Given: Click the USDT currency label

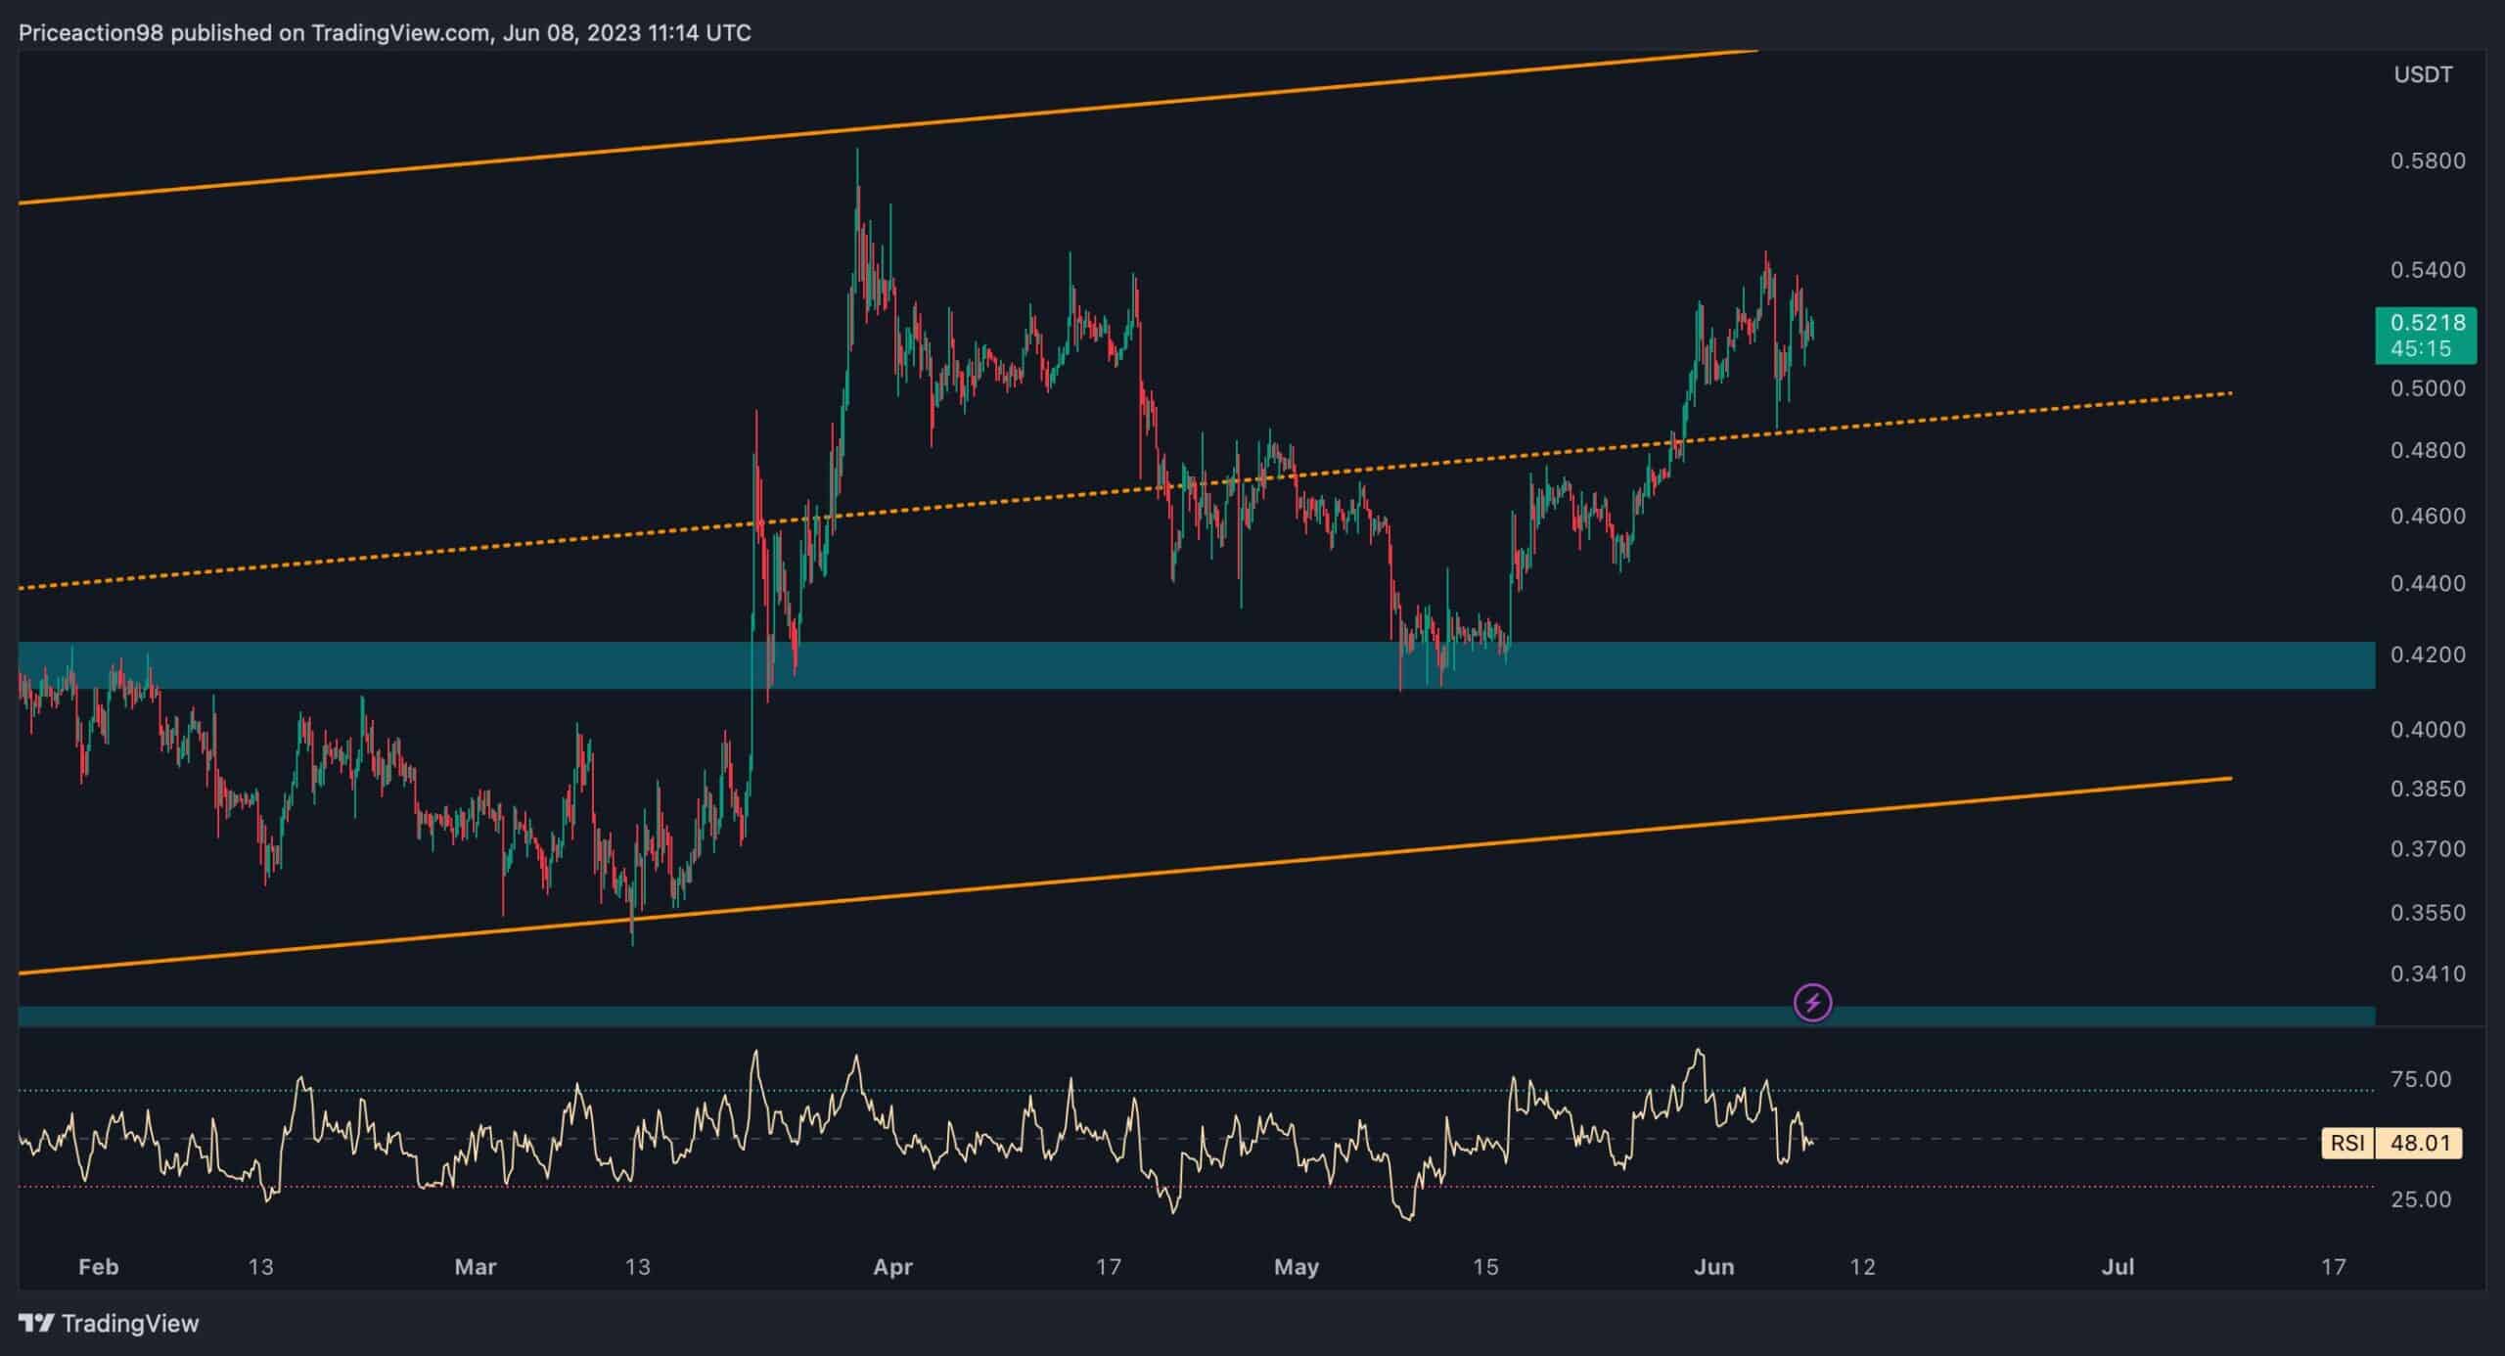Looking at the screenshot, I should tap(2423, 75).
